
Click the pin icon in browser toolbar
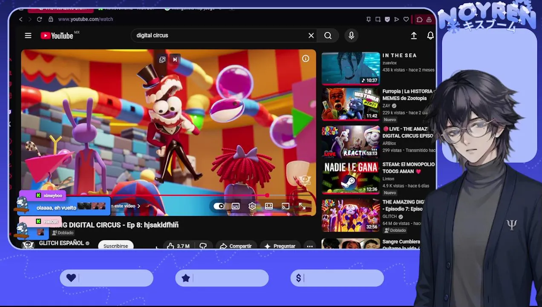tap(369, 19)
